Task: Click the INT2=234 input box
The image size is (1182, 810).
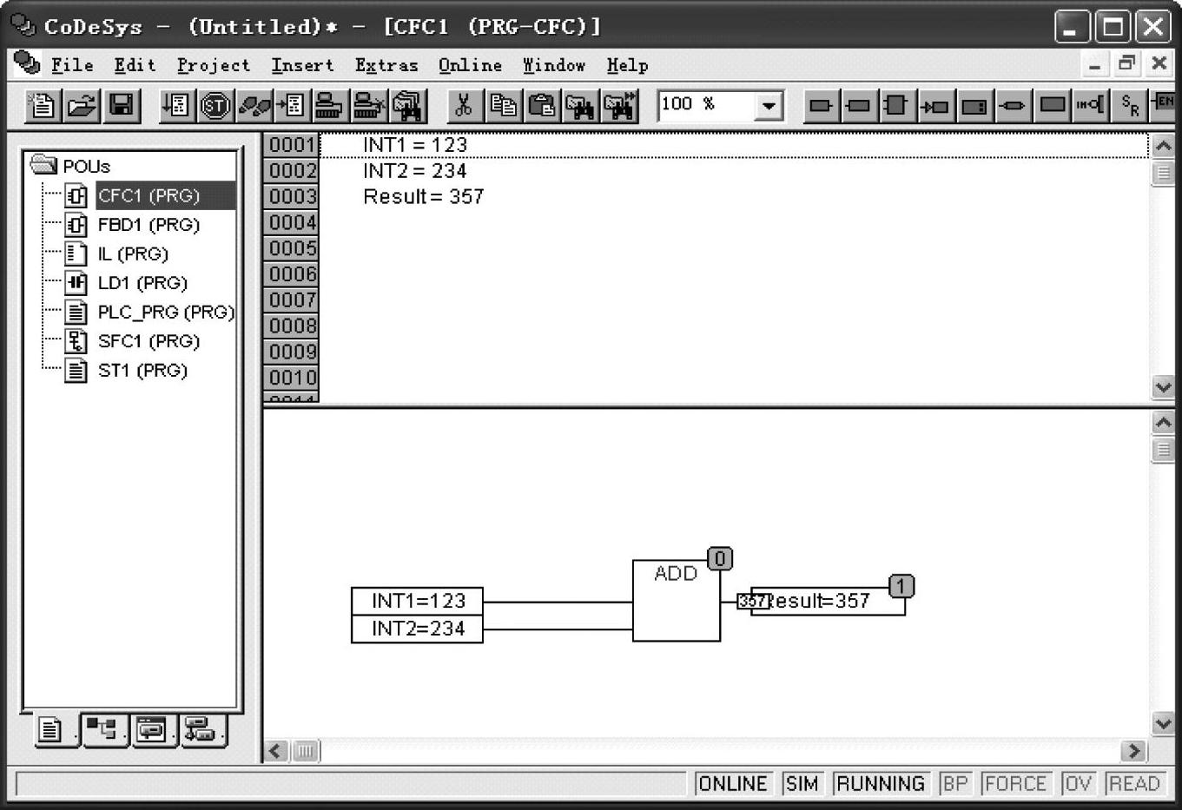Action: tap(417, 629)
